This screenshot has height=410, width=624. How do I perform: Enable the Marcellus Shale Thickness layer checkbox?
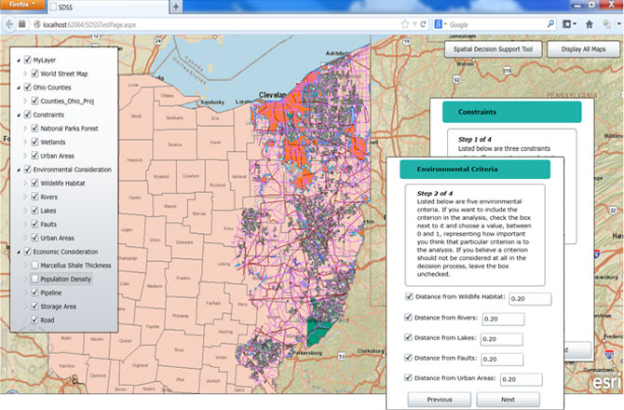(x=35, y=265)
